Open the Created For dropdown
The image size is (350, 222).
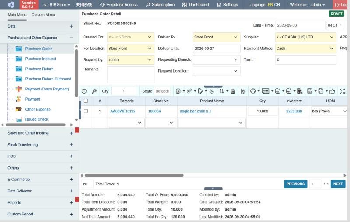click(130, 37)
